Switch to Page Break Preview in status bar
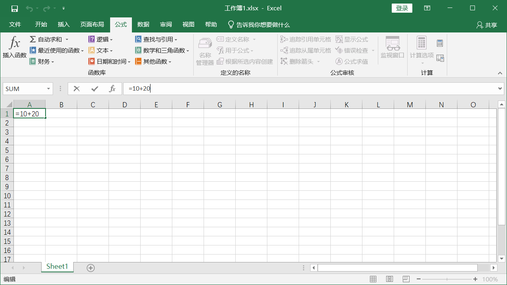The image size is (507, 285). click(406, 279)
